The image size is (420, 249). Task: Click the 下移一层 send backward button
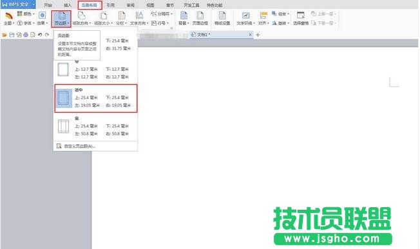pyautogui.click(x=323, y=23)
